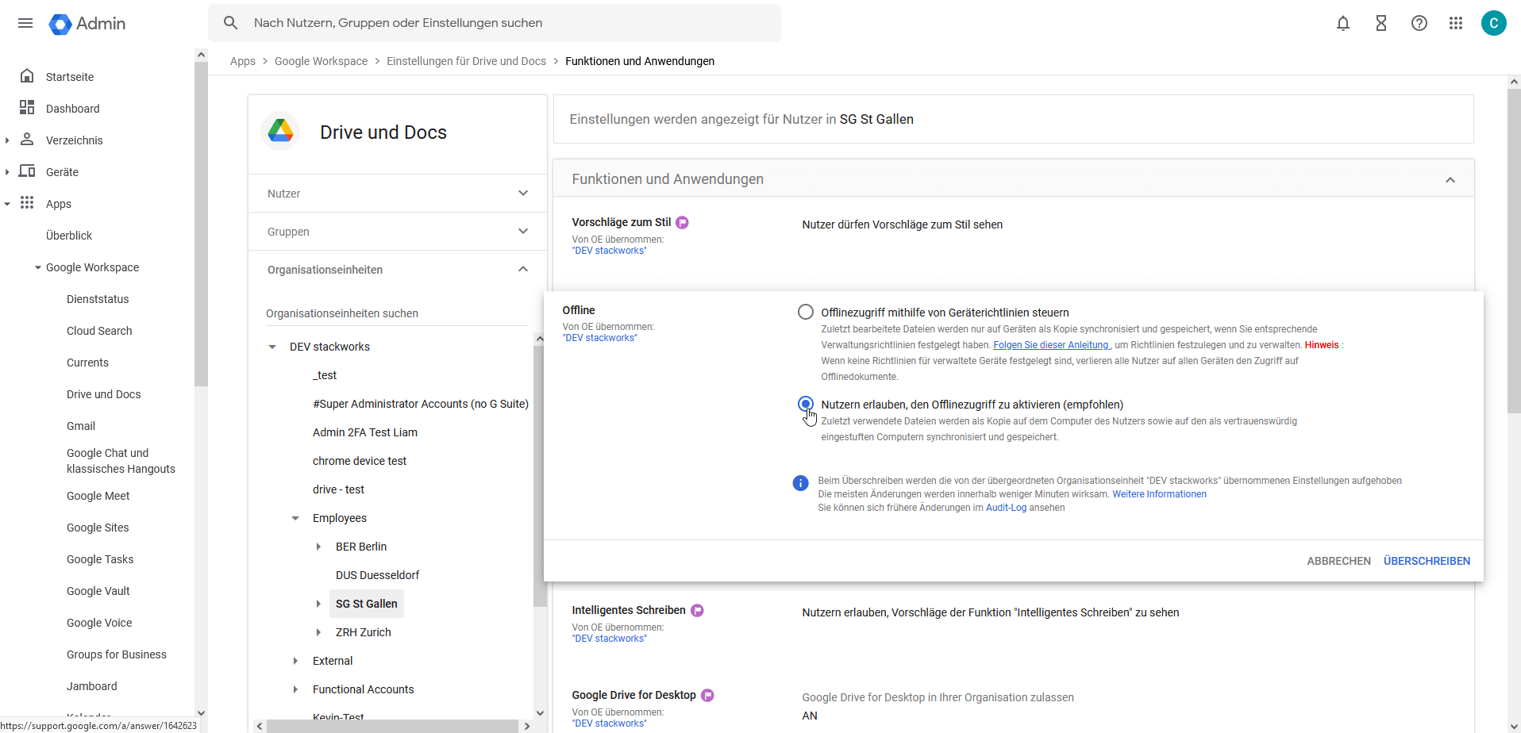
Task: Select Offlinezugriff mithilfe von Geräterichtlinien steuern
Action: pos(806,312)
